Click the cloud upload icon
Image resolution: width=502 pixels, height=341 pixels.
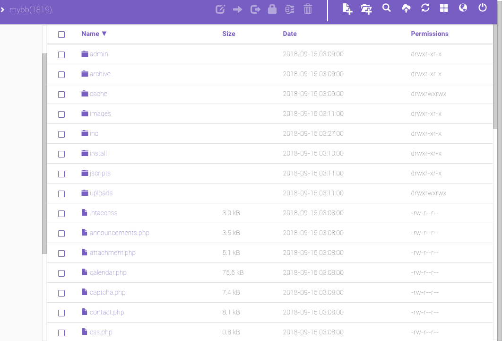(406, 9)
